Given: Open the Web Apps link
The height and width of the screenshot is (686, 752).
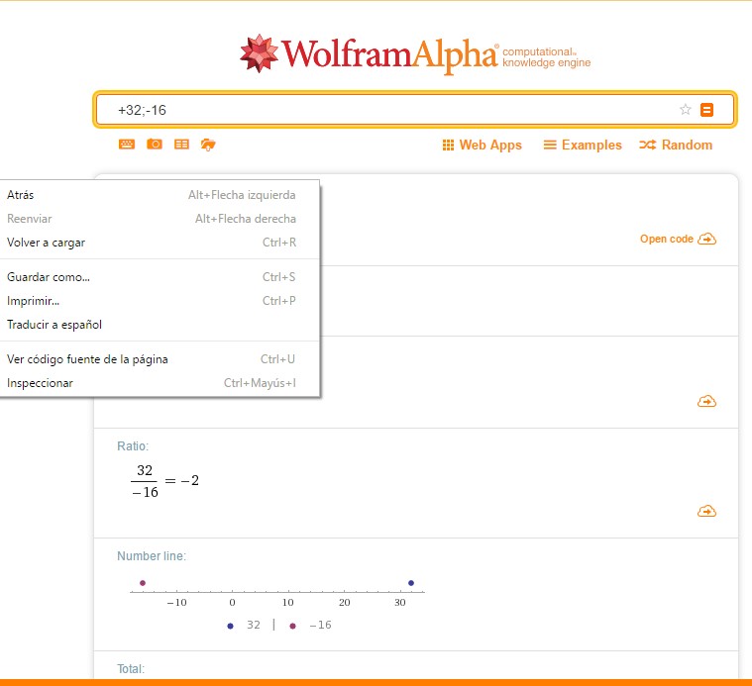Looking at the screenshot, I should pyautogui.click(x=482, y=145).
